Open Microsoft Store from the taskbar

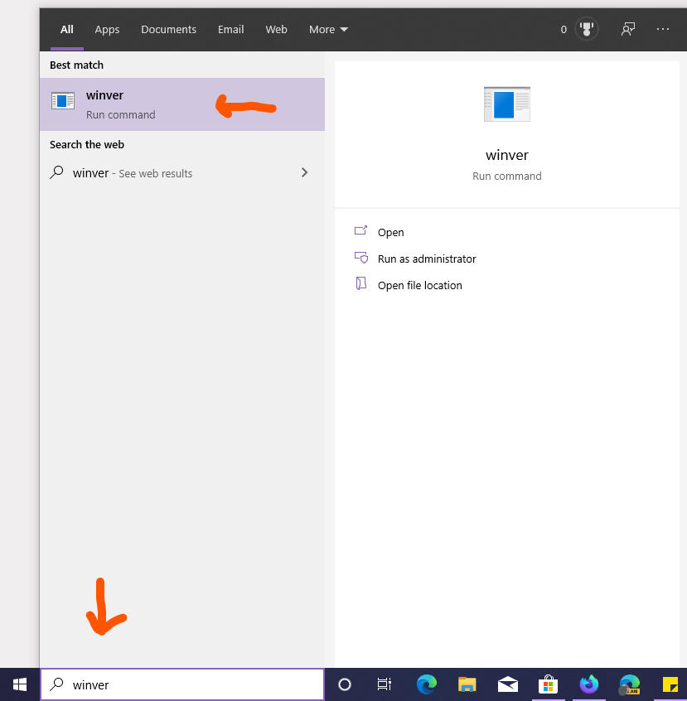click(548, 684)
